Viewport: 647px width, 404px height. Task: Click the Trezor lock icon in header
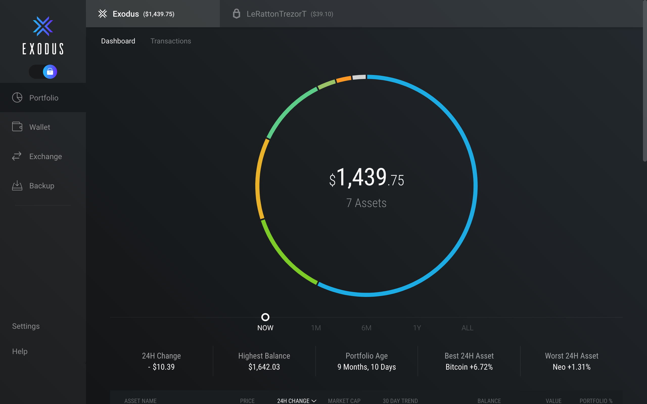click(x=236, y=14)
